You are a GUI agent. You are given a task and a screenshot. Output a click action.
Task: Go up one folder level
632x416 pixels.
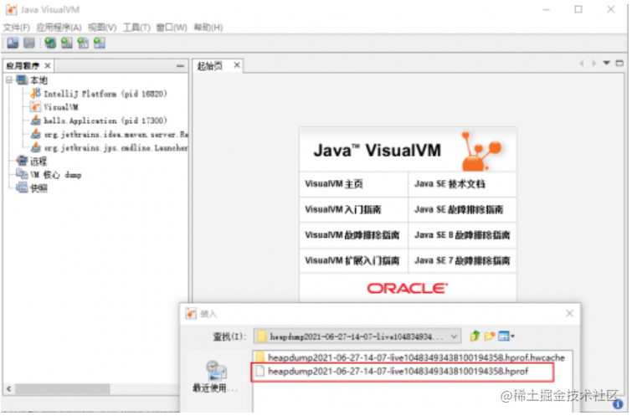pos(475,336)
